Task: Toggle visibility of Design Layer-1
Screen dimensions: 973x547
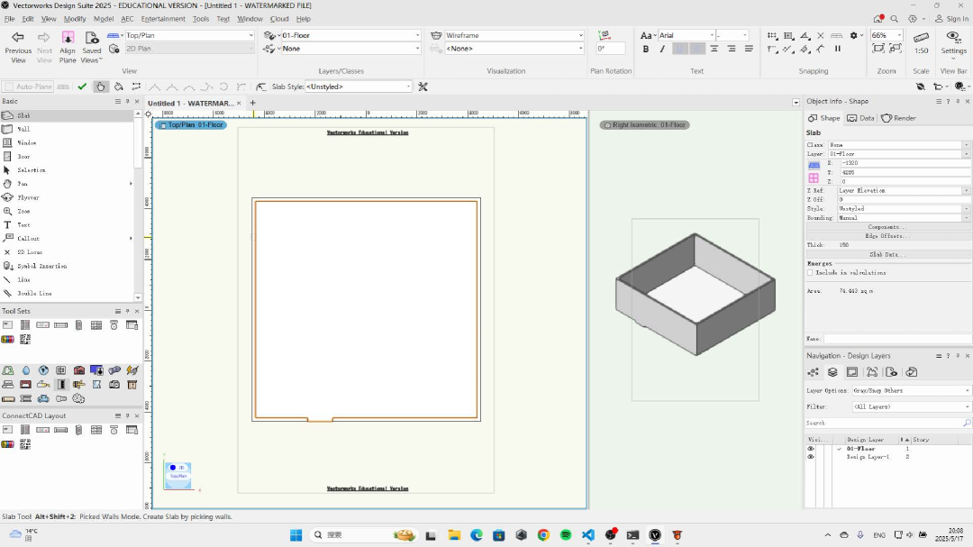Action: [811, 457]
